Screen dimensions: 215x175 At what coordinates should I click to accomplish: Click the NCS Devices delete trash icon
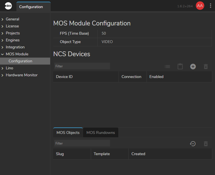point(206,67)
